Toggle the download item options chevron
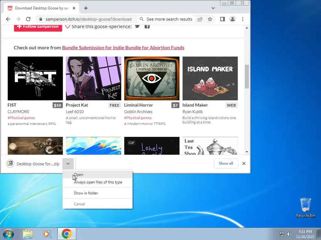 [68, 164]
